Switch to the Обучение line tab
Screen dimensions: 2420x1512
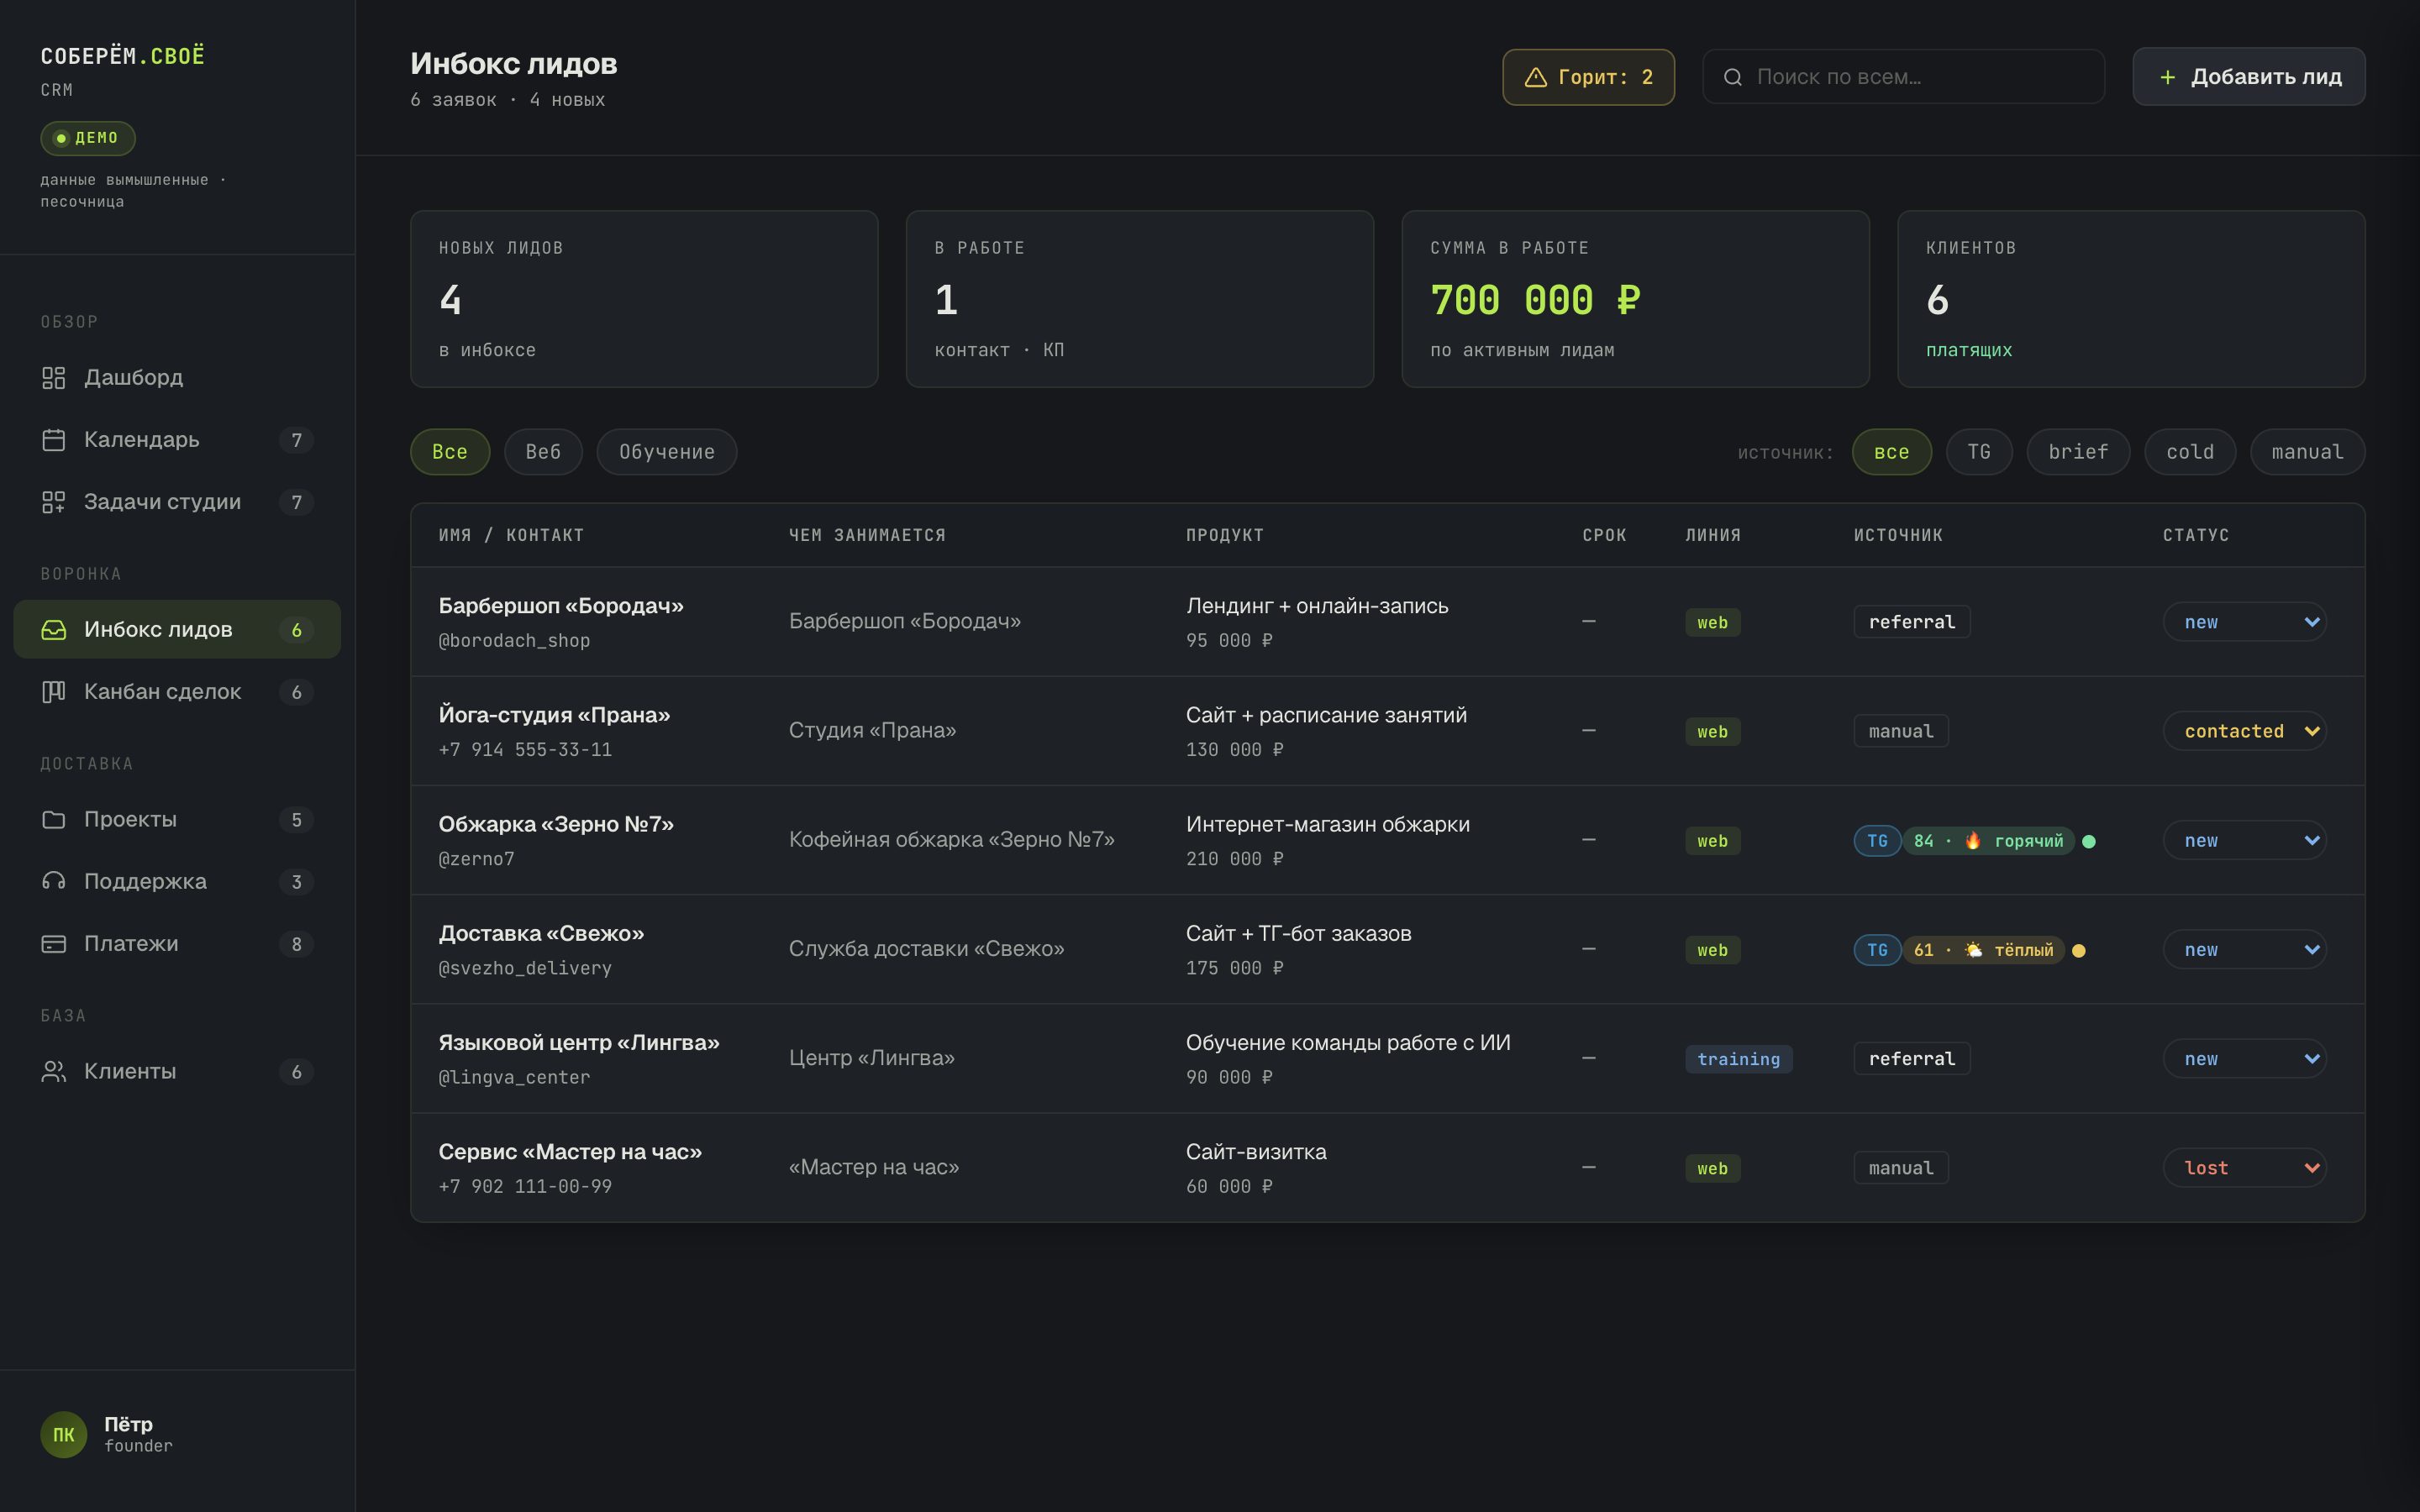pyautogui.click(x=667, y=452)
